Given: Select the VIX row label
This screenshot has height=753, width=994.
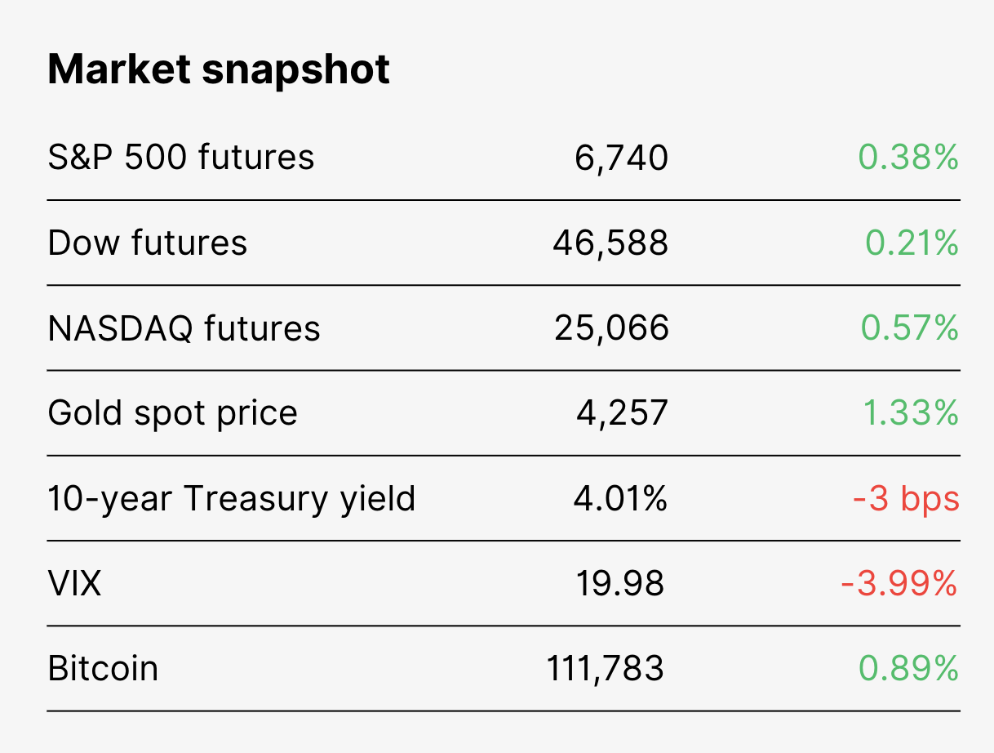Looking at the screenshot, I should click(75, 583).
